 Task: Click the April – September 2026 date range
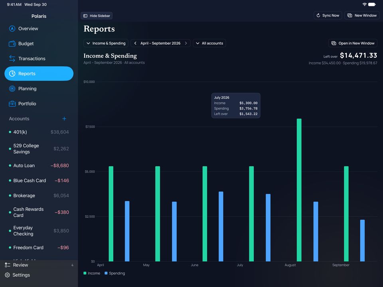coord(160,43)
